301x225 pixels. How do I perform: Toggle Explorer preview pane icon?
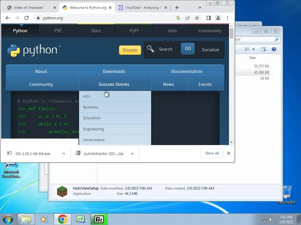click(263, 49)
